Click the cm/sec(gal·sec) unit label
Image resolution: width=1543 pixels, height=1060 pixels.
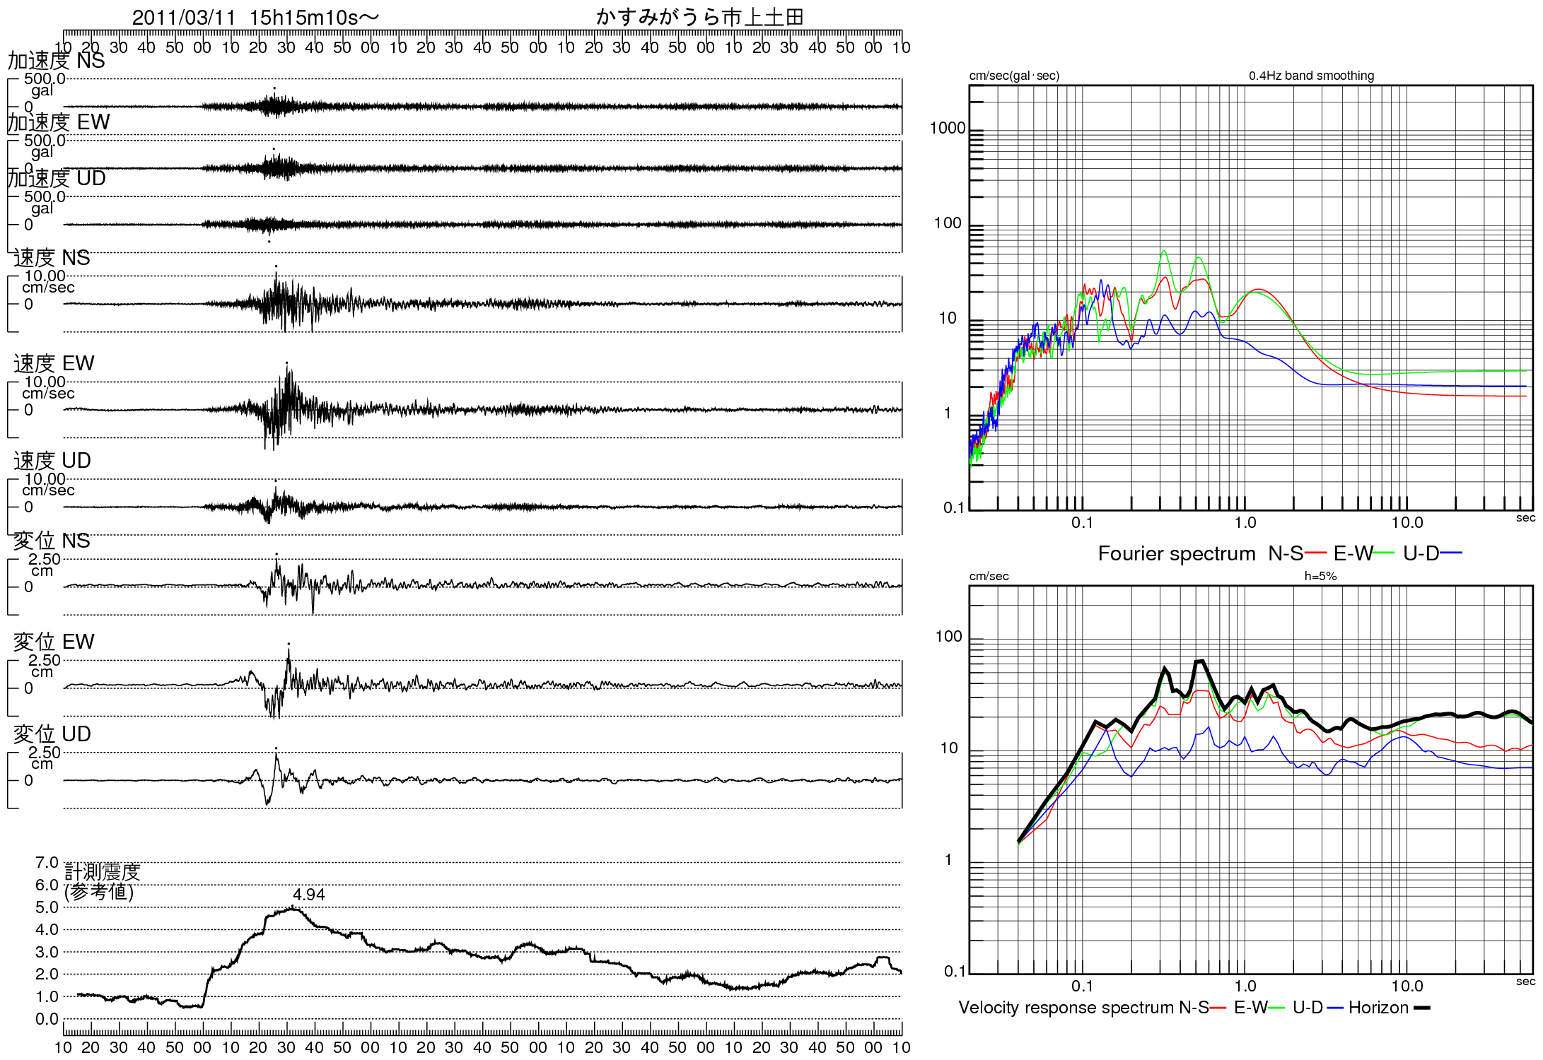pyautogui.click(x=1014, y=76)
